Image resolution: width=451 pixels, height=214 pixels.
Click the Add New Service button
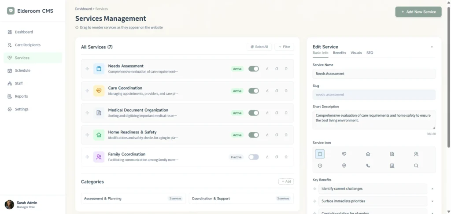pos(418,12)
